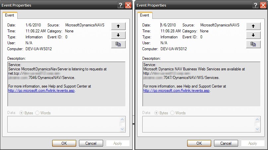Click Apply in left Event Properties window
Image resolution: width=268 pixels, height=150 pixels.
(118, 143)
